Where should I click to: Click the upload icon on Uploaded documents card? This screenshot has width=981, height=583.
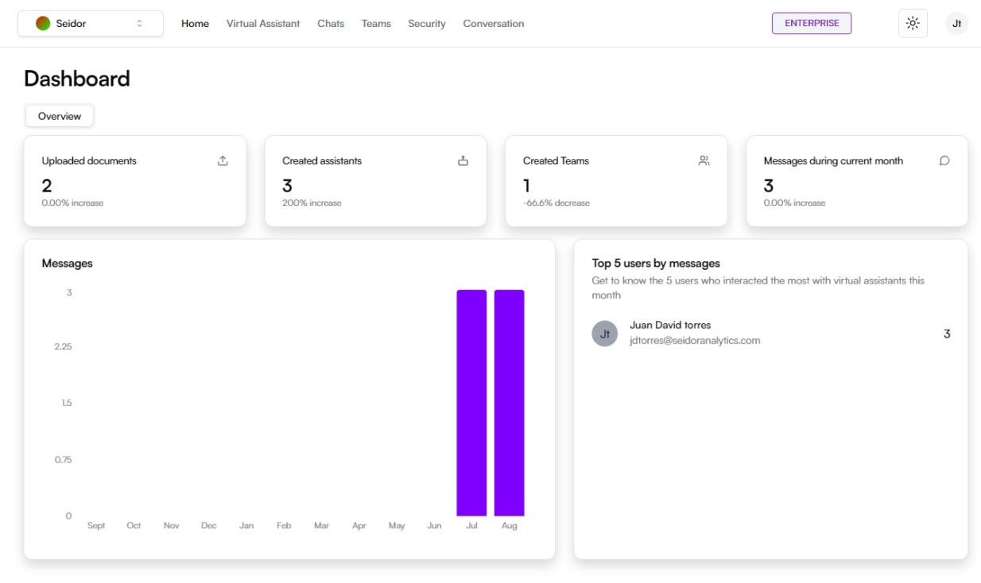pos(223,160)
